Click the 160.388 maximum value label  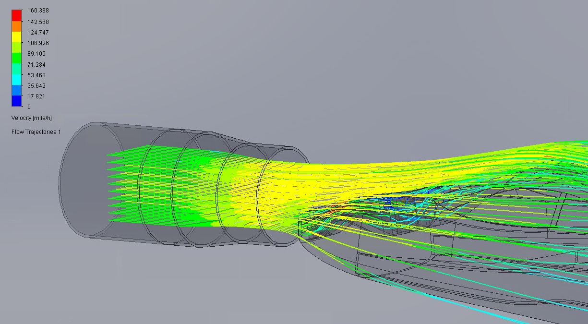(37, 10)
